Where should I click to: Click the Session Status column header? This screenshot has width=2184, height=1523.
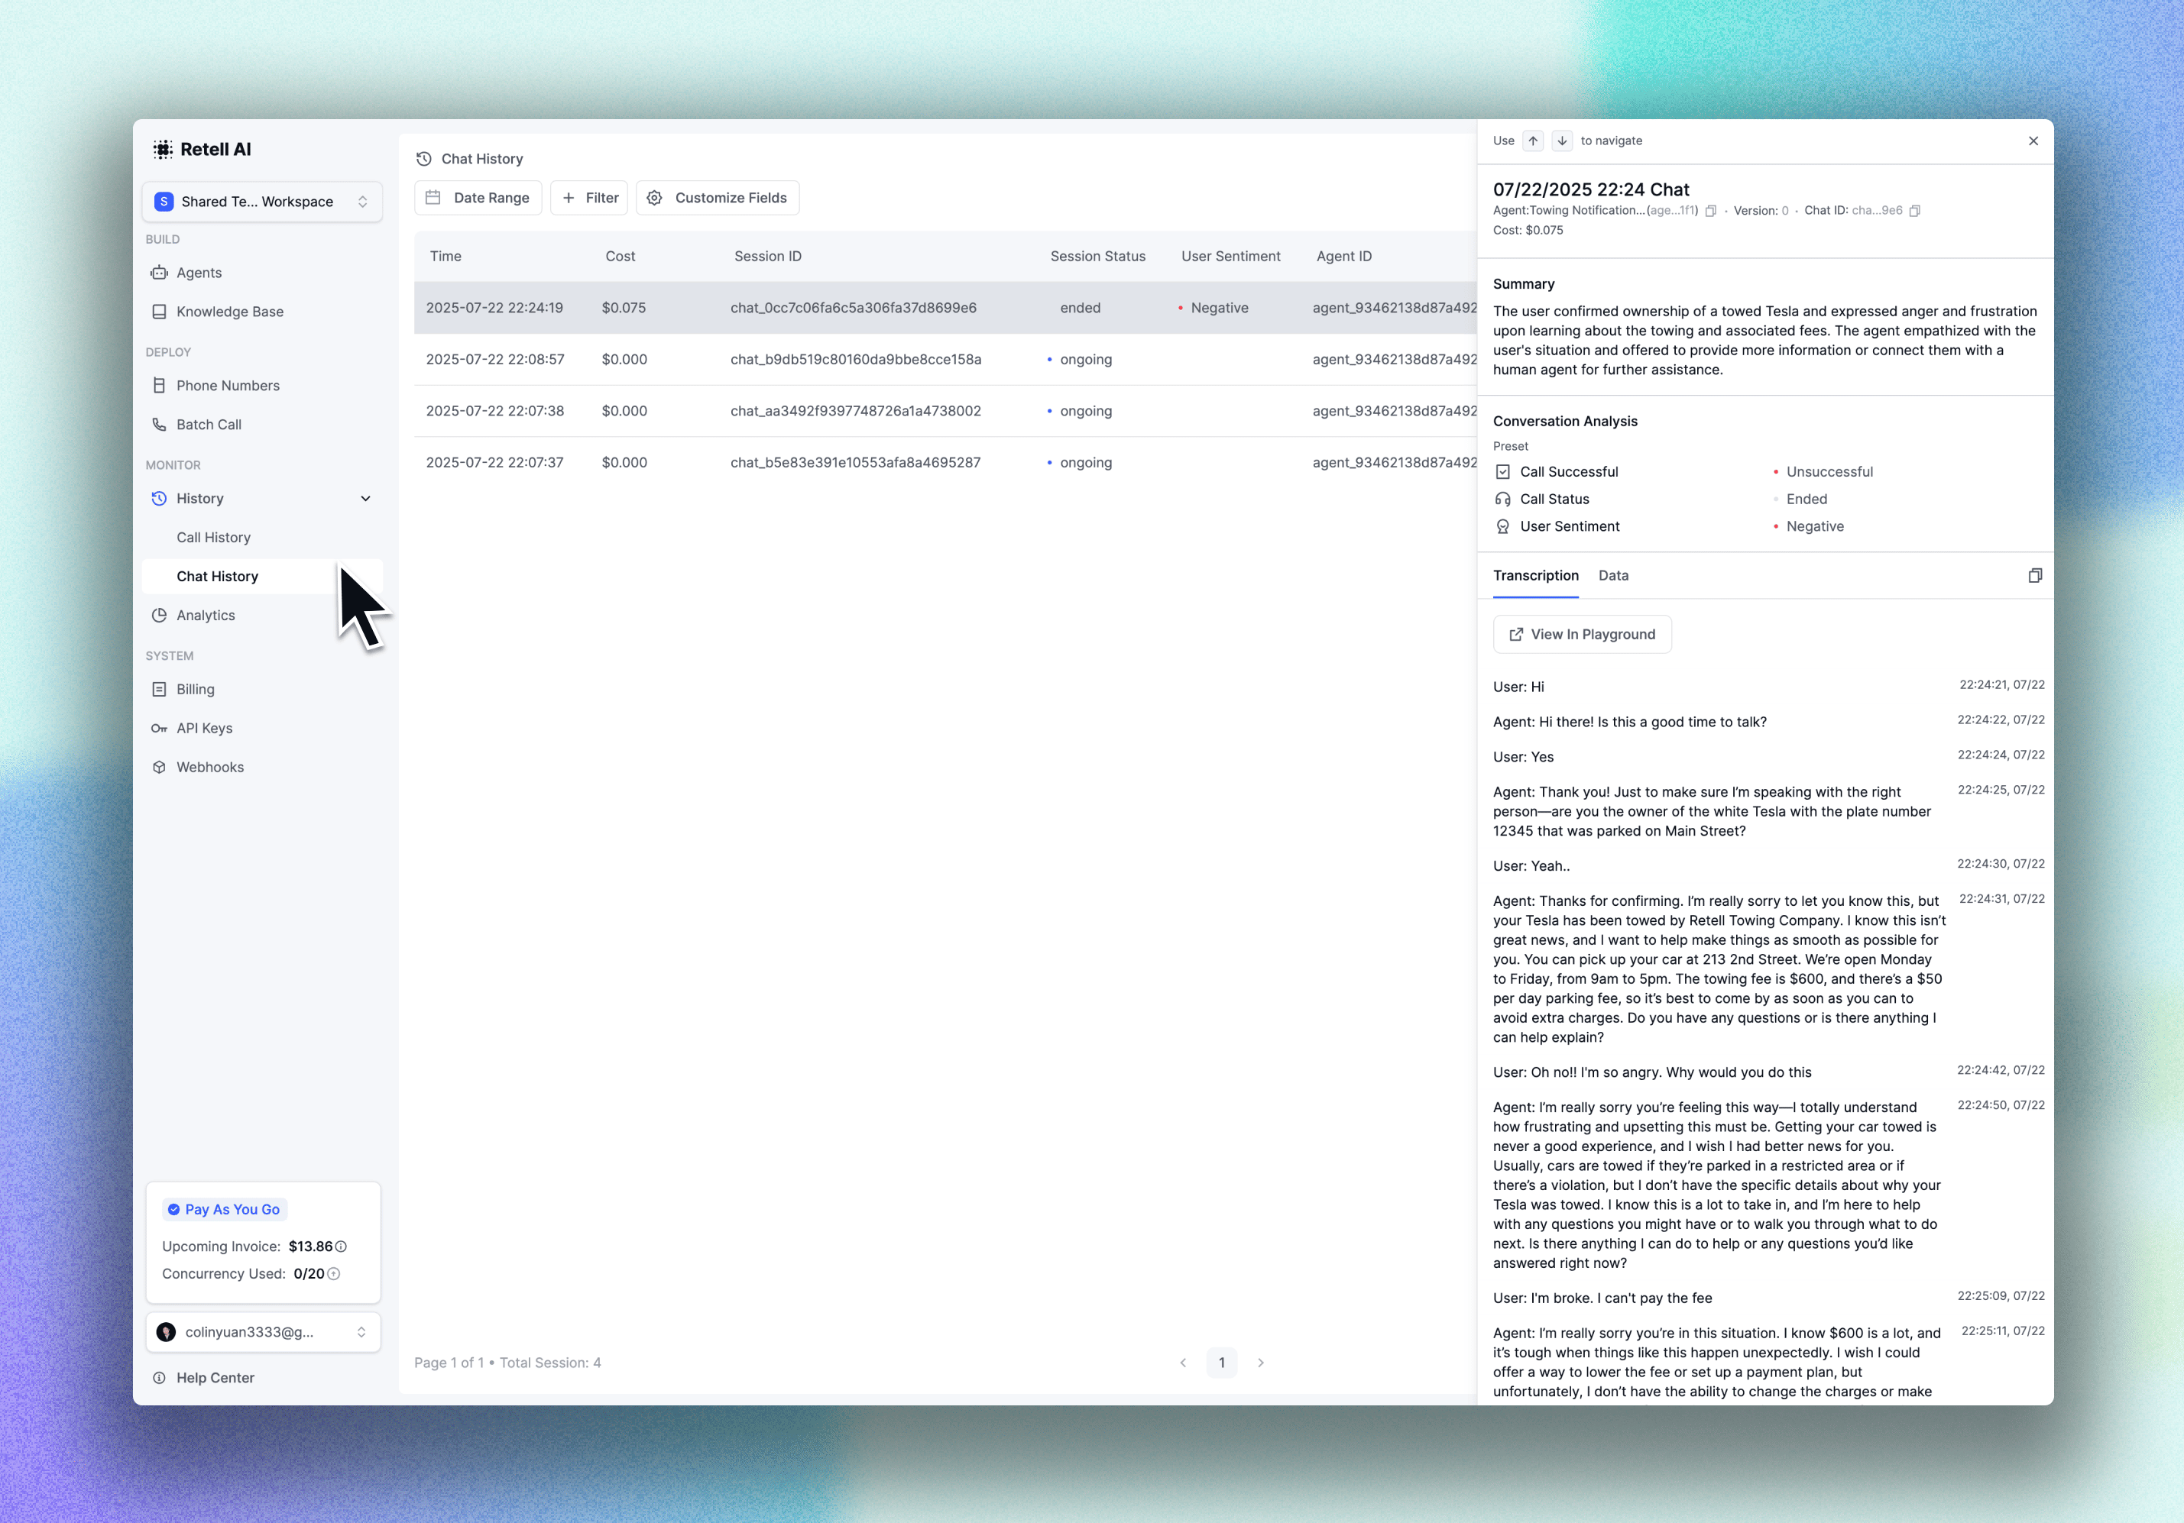(1097, 257)
